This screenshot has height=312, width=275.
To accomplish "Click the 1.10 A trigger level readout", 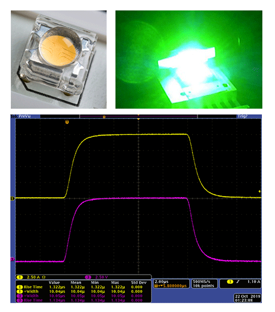I will click(254, 282).
